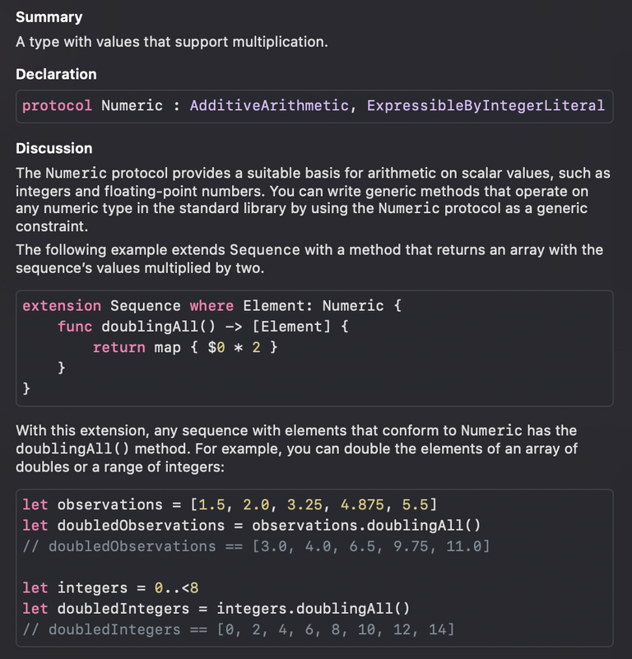Image resolution: width=632 pixels, height=659 pixels.
Task: Open the AdditiveArithmetic protocol link
Action: [x=269, y=105]
